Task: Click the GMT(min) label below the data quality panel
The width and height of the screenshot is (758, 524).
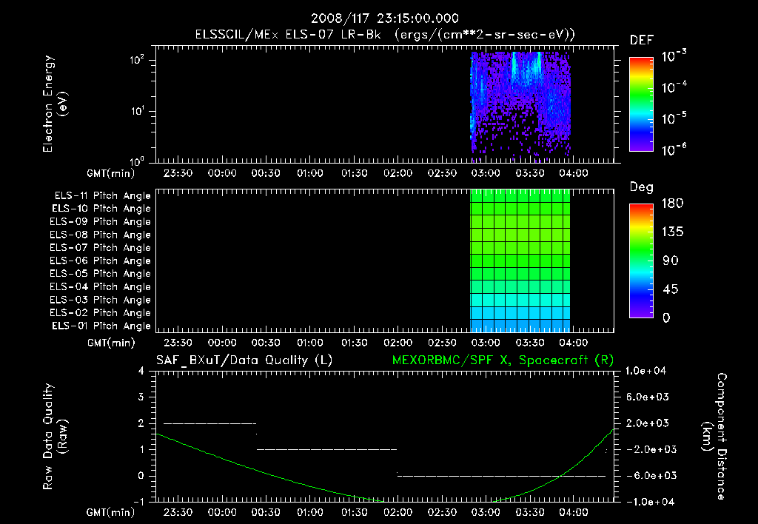Action: point(111,512)
